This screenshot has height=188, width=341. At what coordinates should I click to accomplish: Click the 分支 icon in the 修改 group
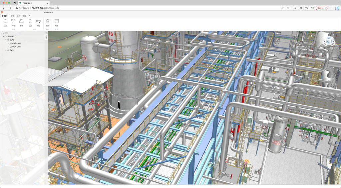click(30, 21)
